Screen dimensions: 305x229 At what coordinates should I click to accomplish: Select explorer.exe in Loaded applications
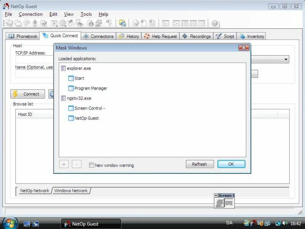(x=79, y=68)
